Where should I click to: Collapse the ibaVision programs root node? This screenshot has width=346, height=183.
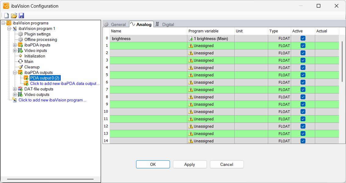coord(3,23)
